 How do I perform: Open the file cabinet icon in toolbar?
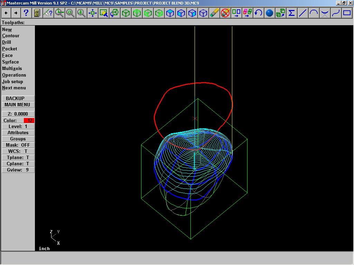coord(37,13)
